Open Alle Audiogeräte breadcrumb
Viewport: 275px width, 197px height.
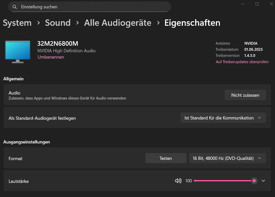118,23
